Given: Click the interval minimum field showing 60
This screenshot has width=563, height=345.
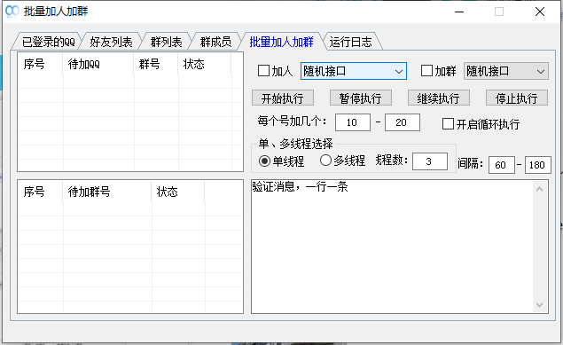Looking at the screenshot, I should click(x=501, y=165).
